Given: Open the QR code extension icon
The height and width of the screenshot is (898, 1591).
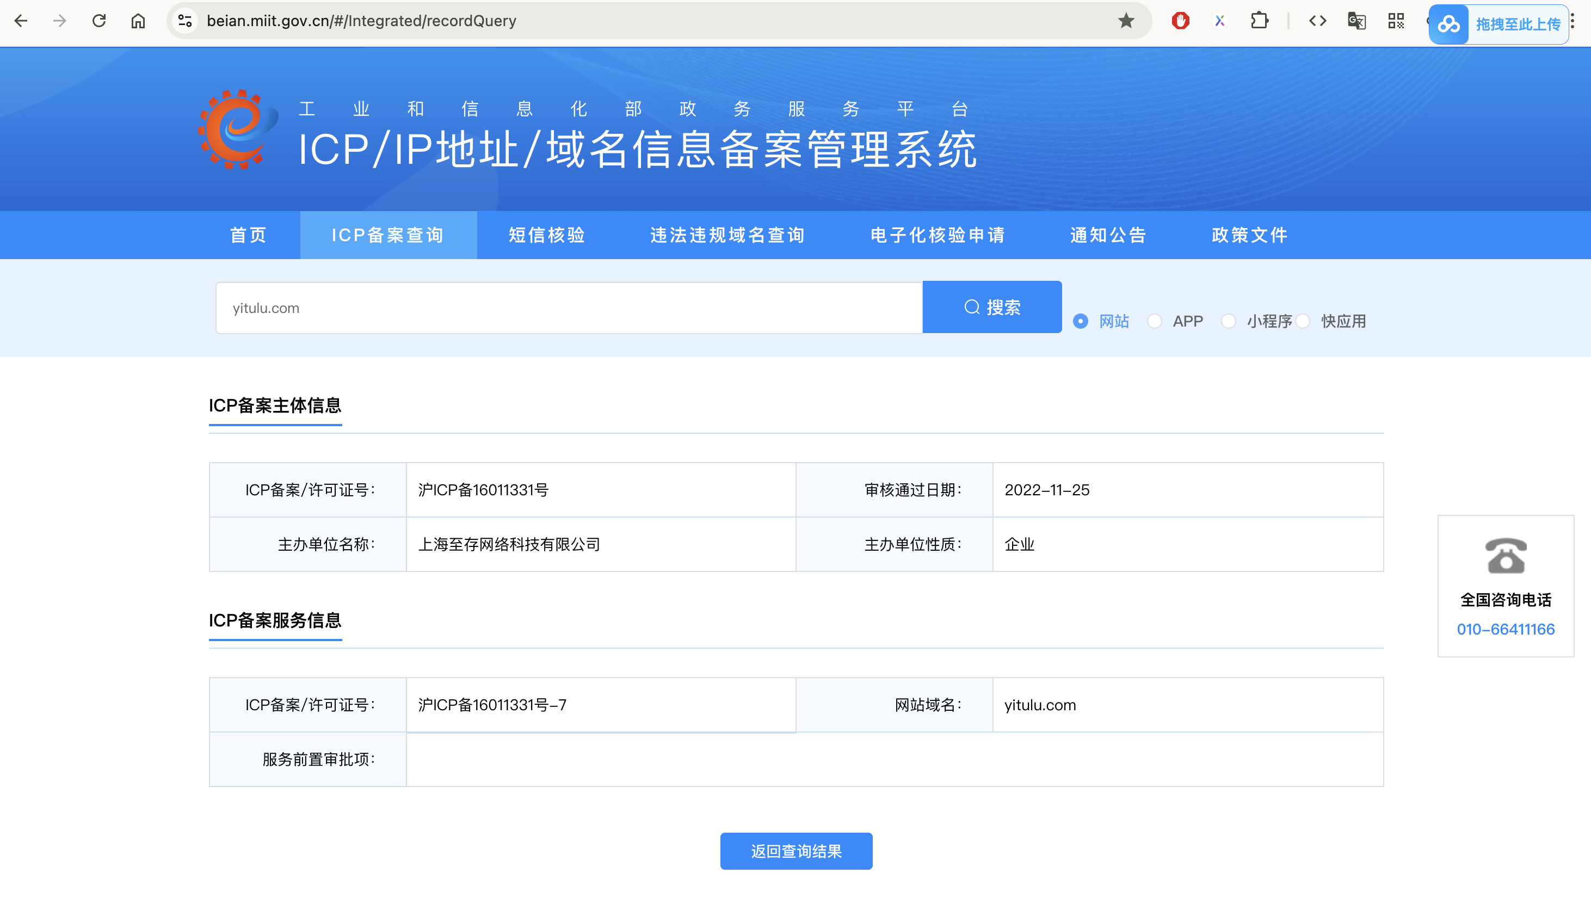Looking at the screenshot, I should (1396, 21).
